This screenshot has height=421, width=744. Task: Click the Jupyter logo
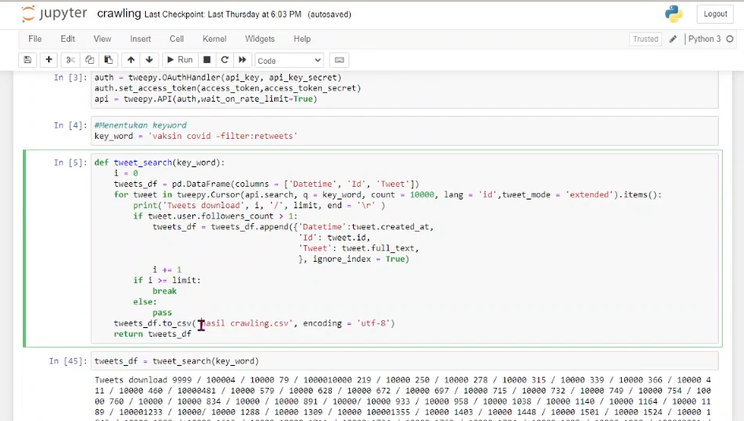click(54, 13)
